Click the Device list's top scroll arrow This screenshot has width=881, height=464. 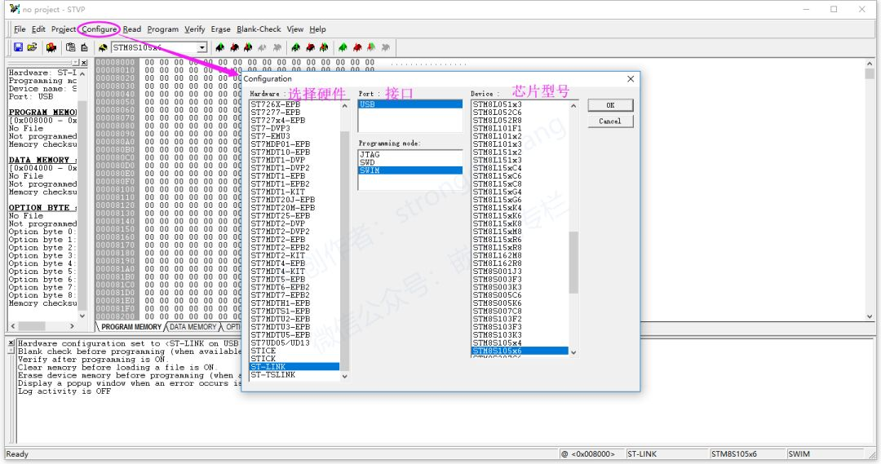click(573, 106)
